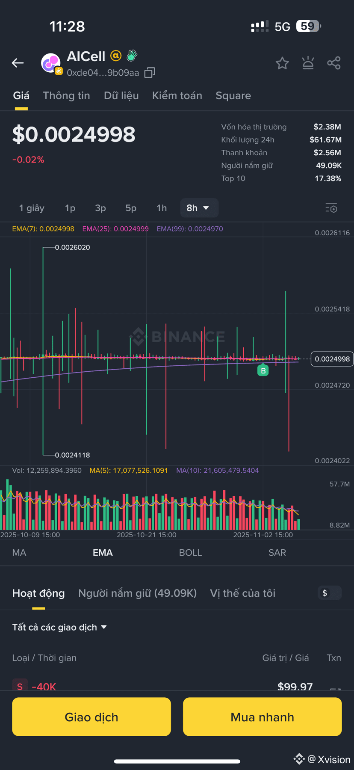The image size is (354, 770).
Task: Choose the MA indicator
Action: click(x=19, y=553)
